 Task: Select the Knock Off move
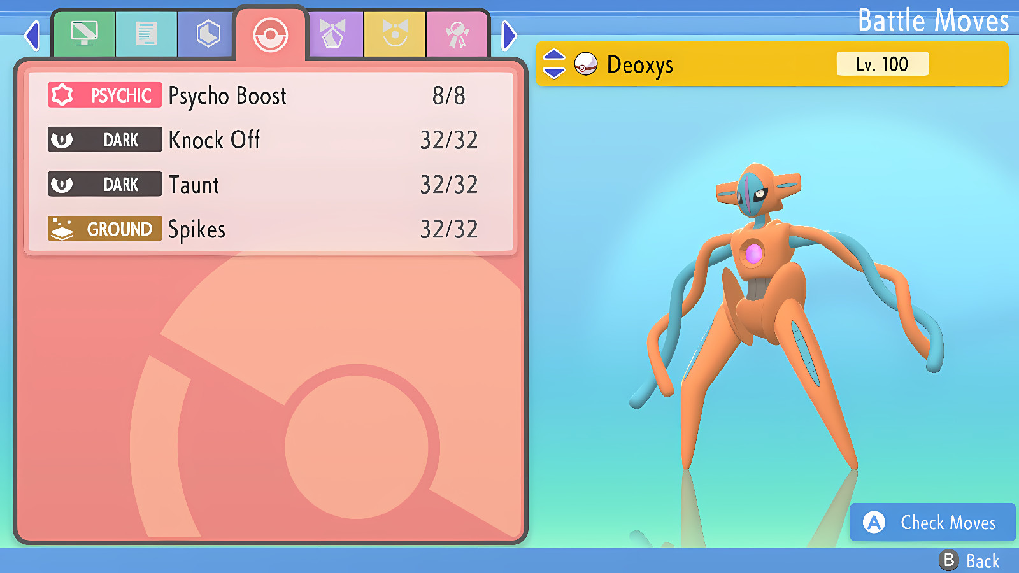(271, 140)
